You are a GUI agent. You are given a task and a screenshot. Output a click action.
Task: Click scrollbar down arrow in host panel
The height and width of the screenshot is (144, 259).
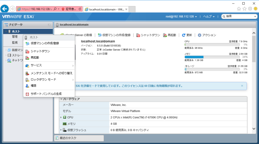[254, 129]
